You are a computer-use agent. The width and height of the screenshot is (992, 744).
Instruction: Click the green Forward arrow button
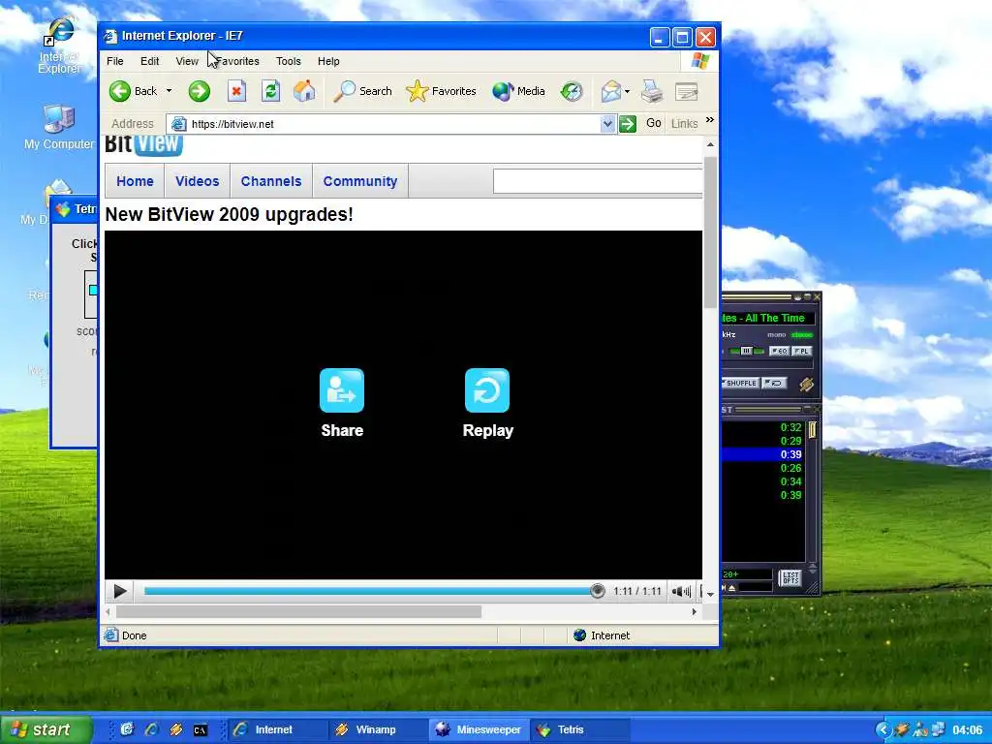pos(200,91)
